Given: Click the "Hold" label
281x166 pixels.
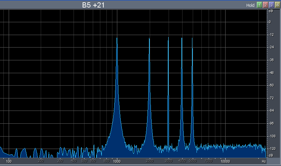Looking at the screenshot, I should [x=250, y=5].
